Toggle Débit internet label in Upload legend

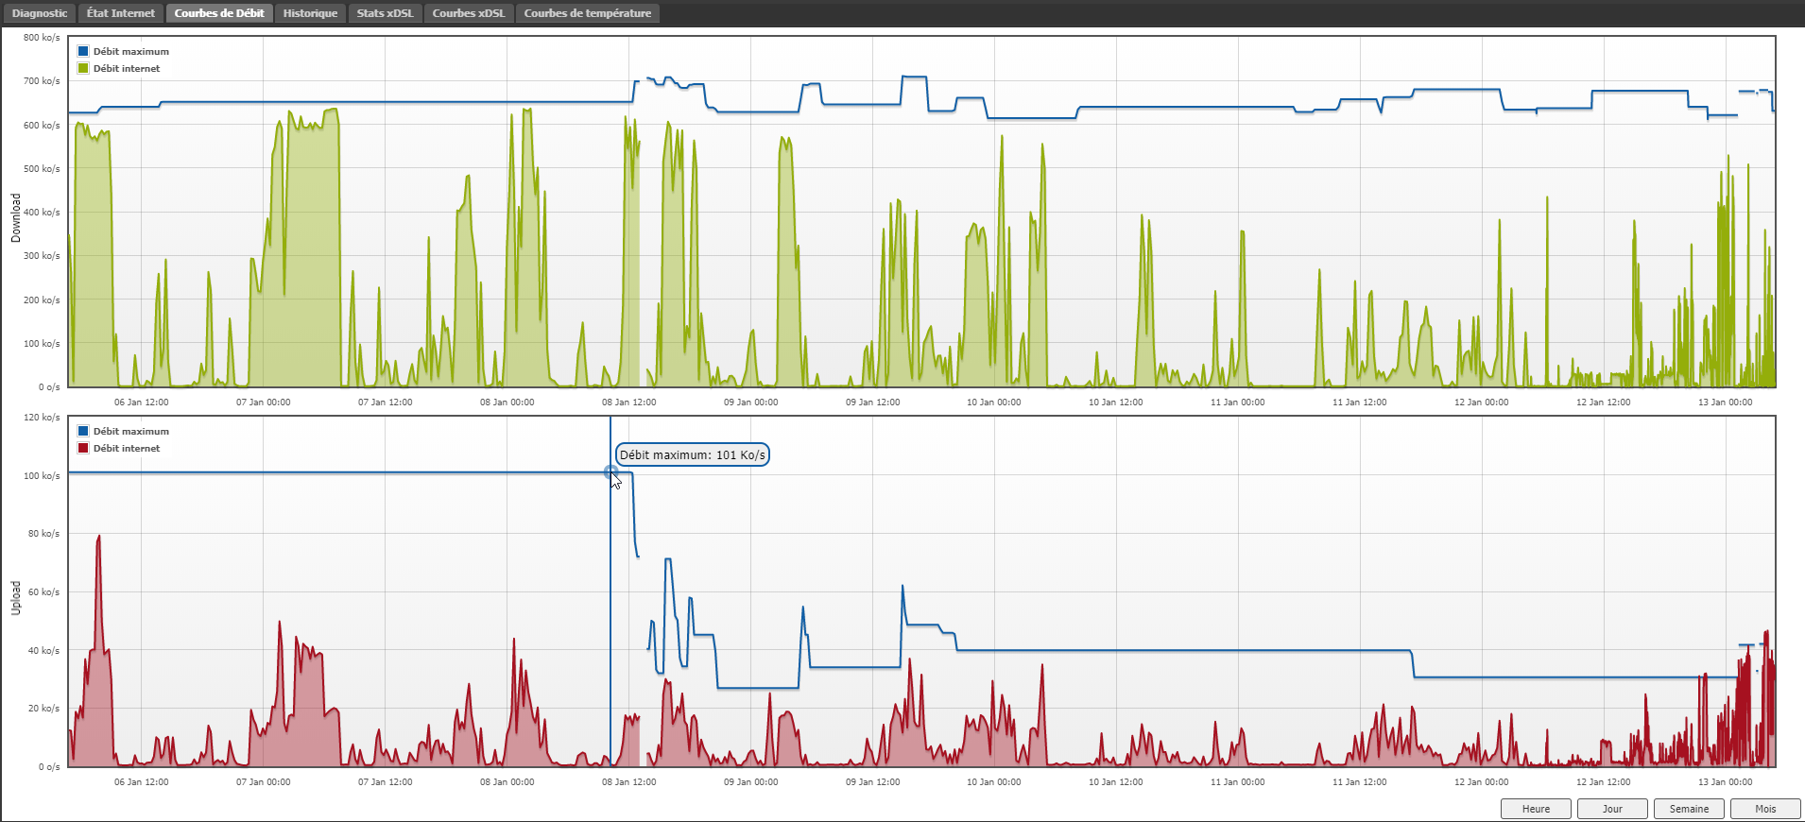coord(127,448)
